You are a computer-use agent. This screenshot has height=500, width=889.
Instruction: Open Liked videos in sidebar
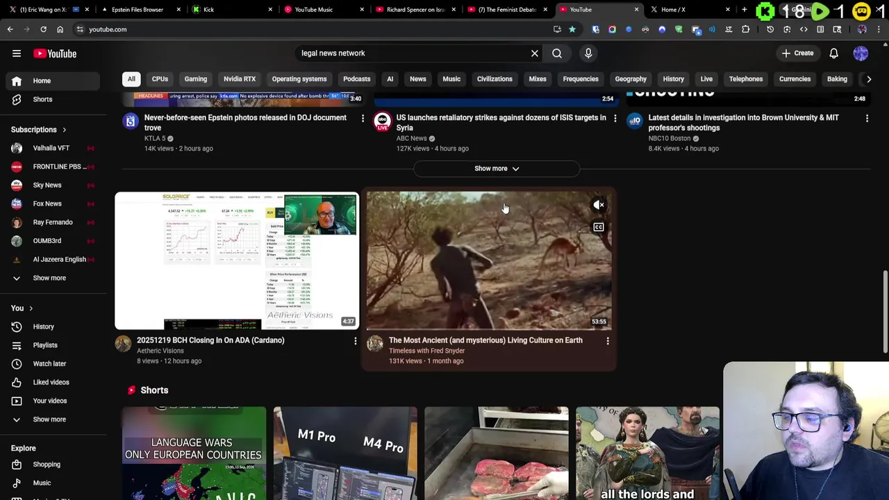pyautogui.click(x=53, y=382)
